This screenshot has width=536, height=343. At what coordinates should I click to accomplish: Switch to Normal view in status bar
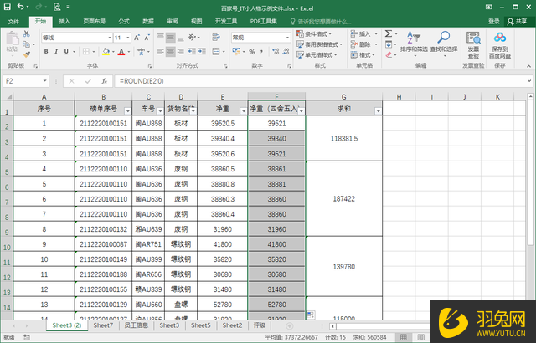coord(404,337)
